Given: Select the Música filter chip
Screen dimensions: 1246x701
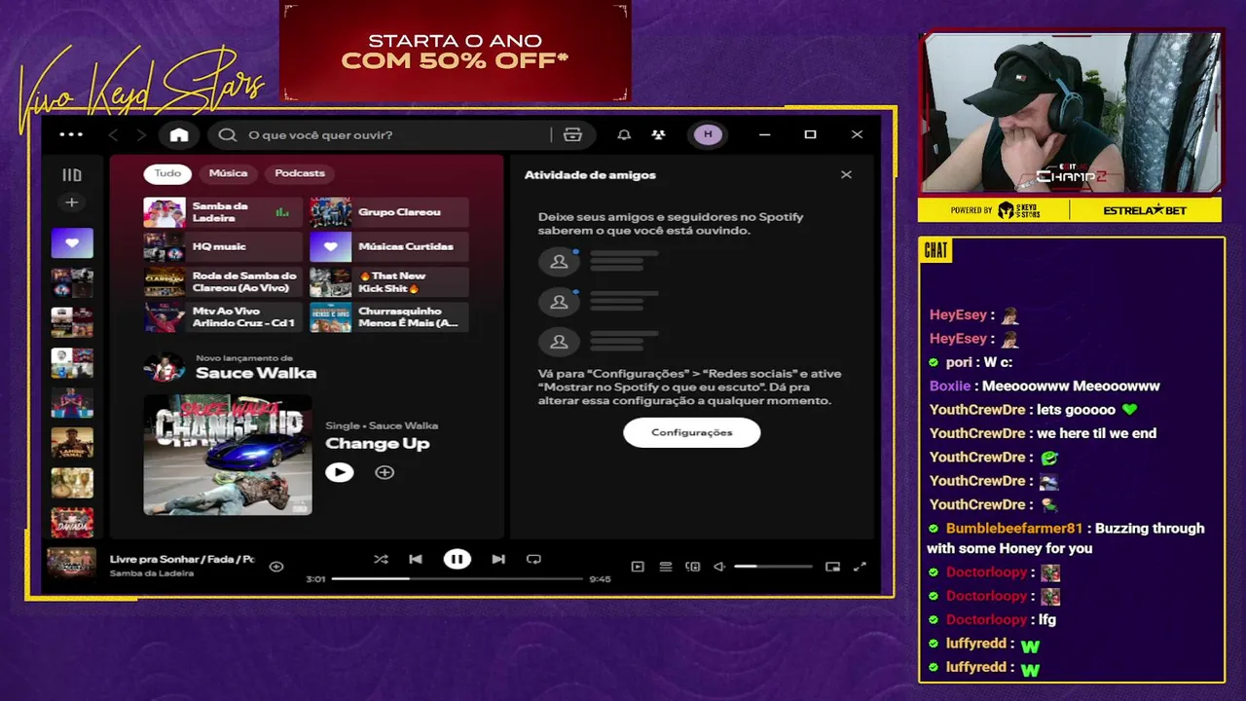Looking at the screenshot, I should (228, 173).
